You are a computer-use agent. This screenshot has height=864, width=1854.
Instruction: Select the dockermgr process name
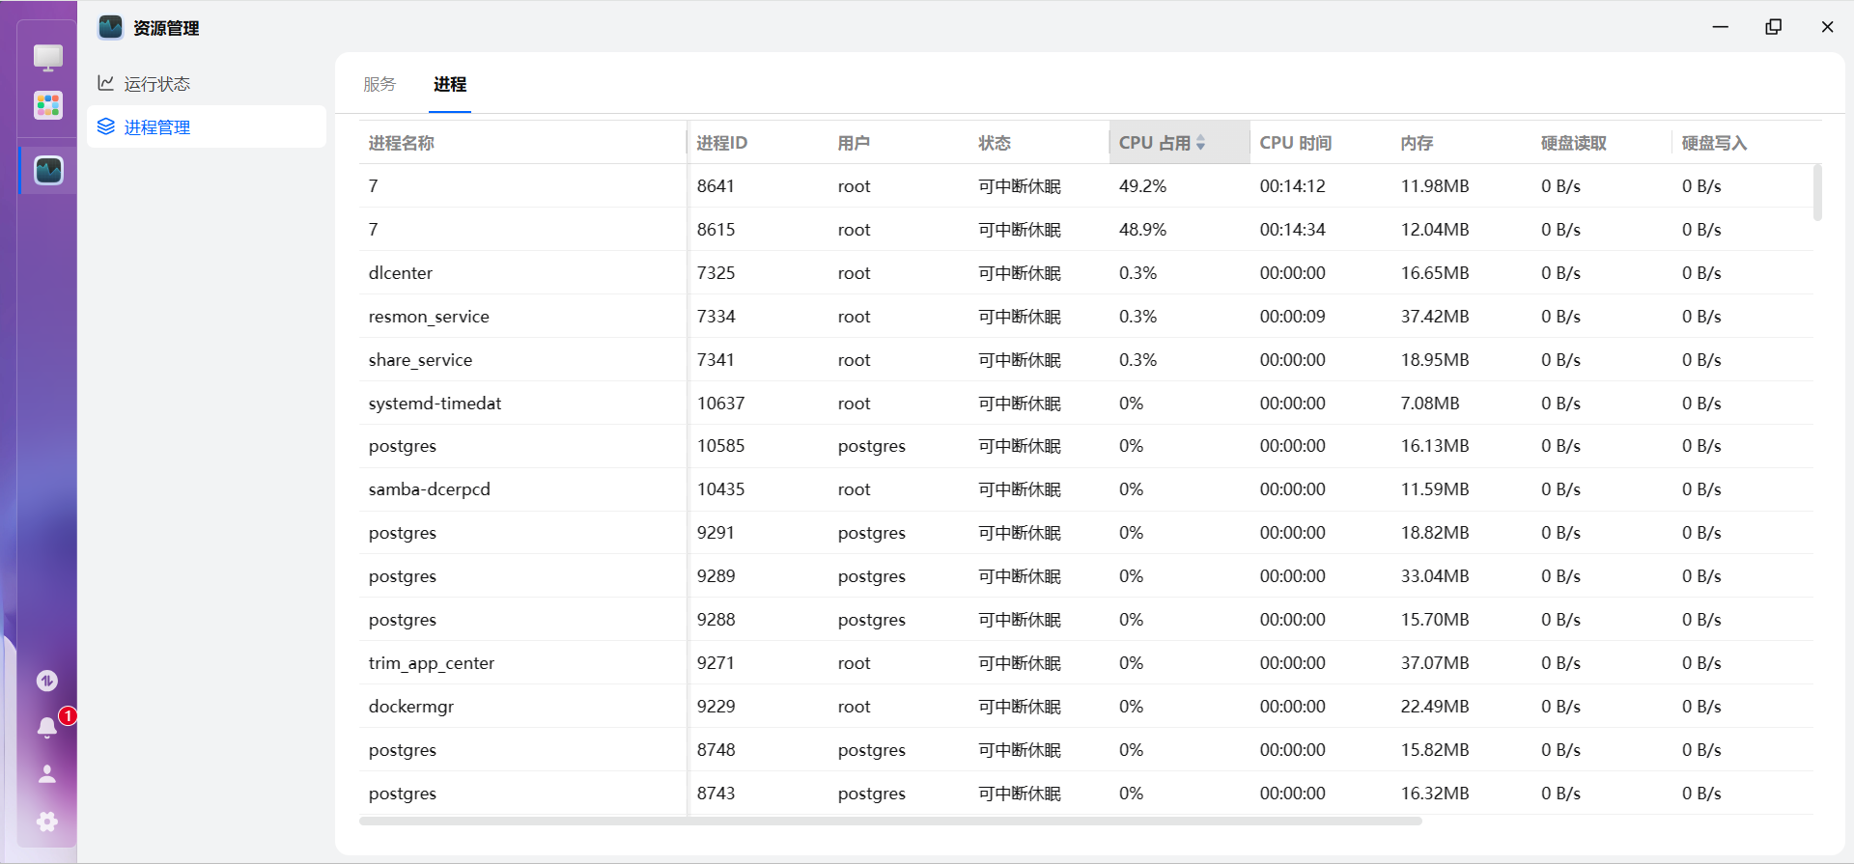[410, 707]
